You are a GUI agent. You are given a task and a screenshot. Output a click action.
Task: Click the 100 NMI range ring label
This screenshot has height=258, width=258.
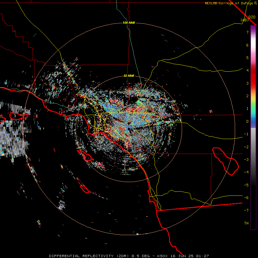tap(129, 23)
